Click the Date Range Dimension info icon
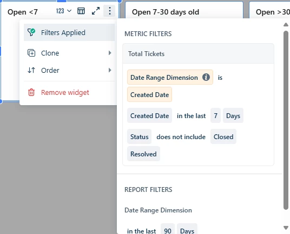This screenshot has height=234, width=290. [x=206, y=77]
